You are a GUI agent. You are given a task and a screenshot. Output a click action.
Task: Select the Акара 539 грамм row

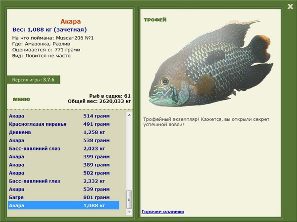[x=63, y=189]
